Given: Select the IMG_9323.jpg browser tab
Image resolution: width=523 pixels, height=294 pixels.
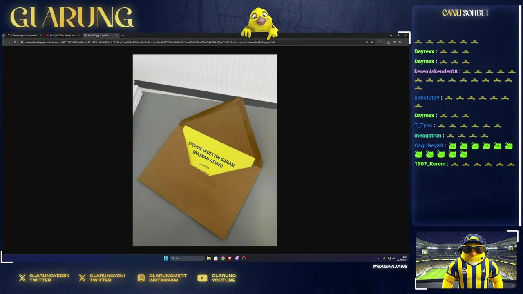Looking at the screenshot, I should 100,36.
